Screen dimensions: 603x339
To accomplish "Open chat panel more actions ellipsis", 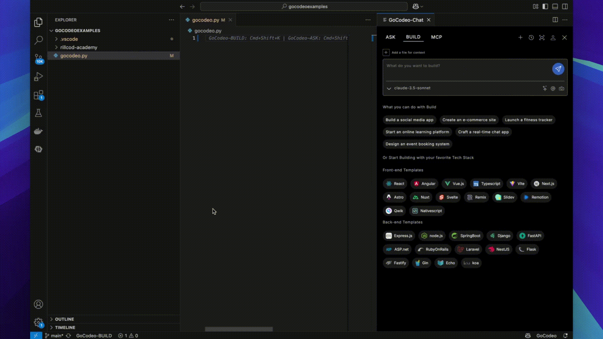I will tap(565, 20).
